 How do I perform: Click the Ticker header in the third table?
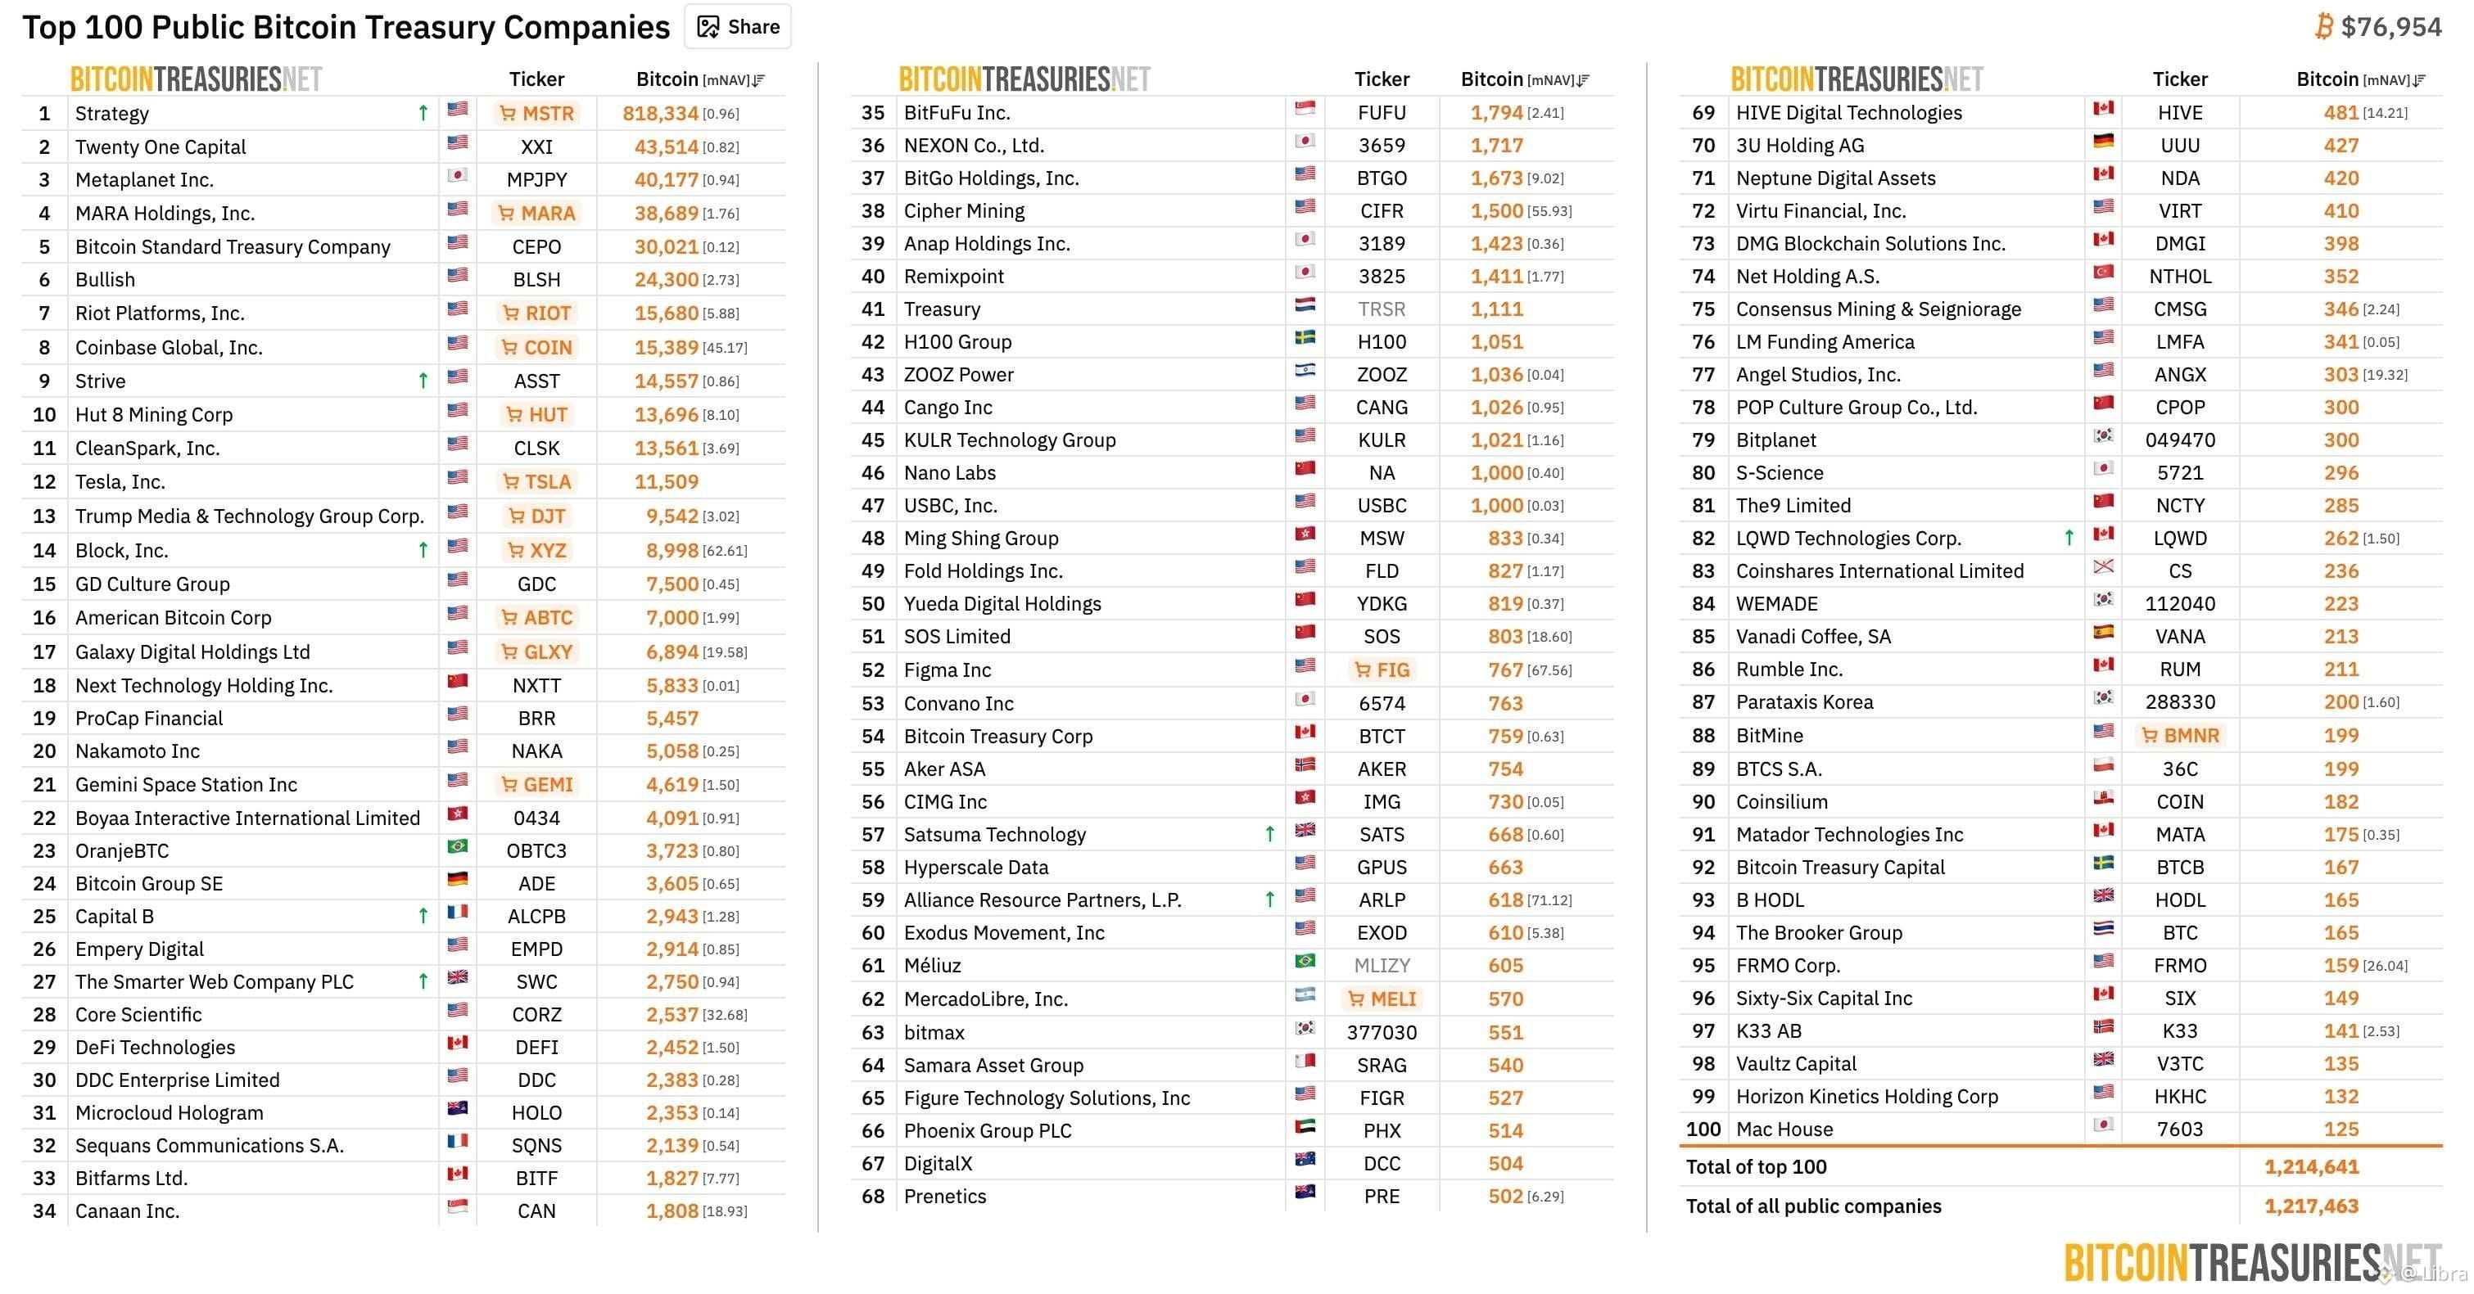pyautogui.click(x=2179, y=79)
